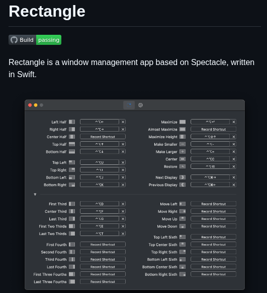This screenshot has height=293, width=267.
Task: Click the First Third layout icon
Action: (72, 204)
